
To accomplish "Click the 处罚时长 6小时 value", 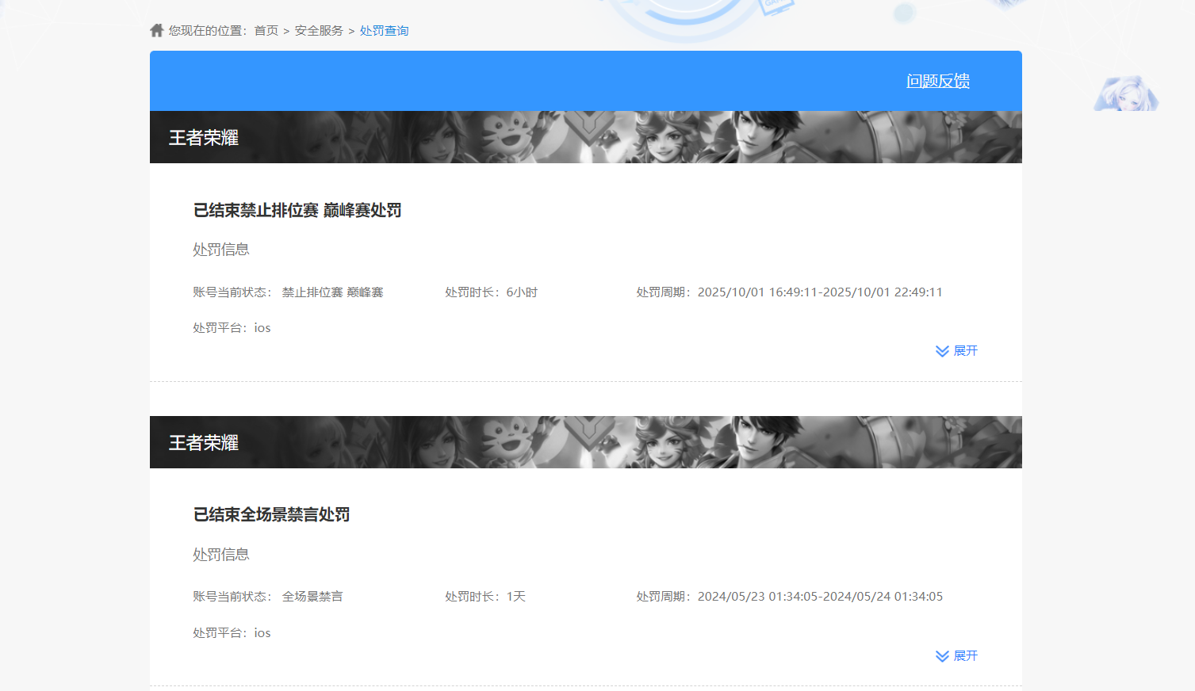I will point(522,292).
